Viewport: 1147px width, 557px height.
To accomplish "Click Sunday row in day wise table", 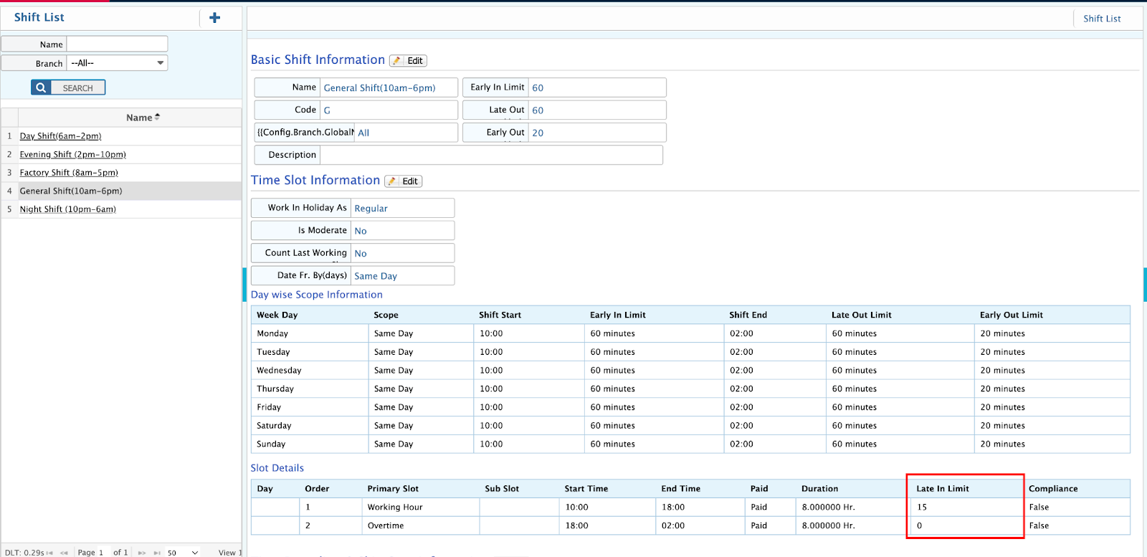I will pyautogui.click(x=690, y=444).
